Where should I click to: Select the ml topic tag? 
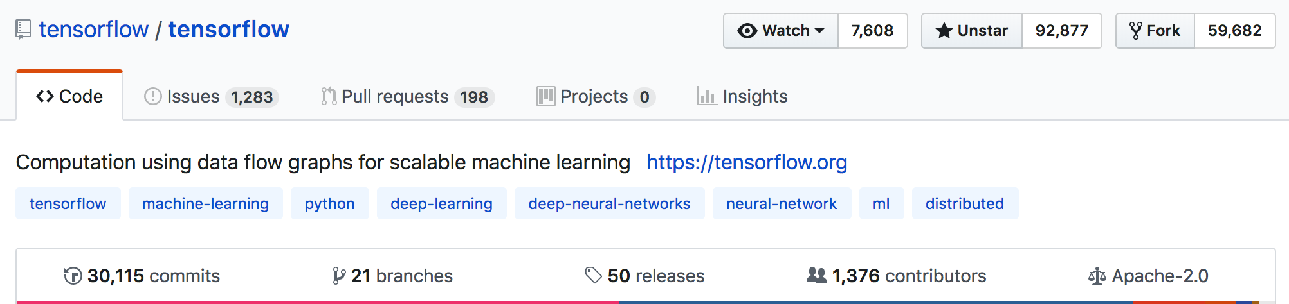(x=882, y=203)
